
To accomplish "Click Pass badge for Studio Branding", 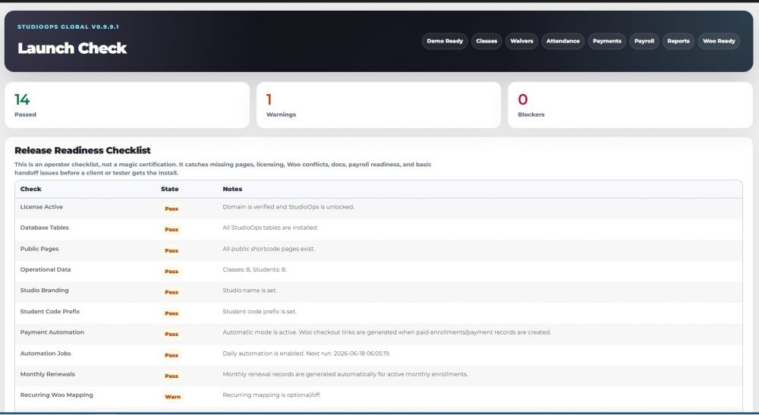I will coord(172,292).
